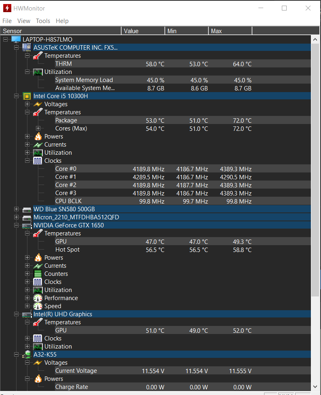Click the Intel Core i5 10300H CPU chip icon
The image size is (321, 395).
coord(27,96)
